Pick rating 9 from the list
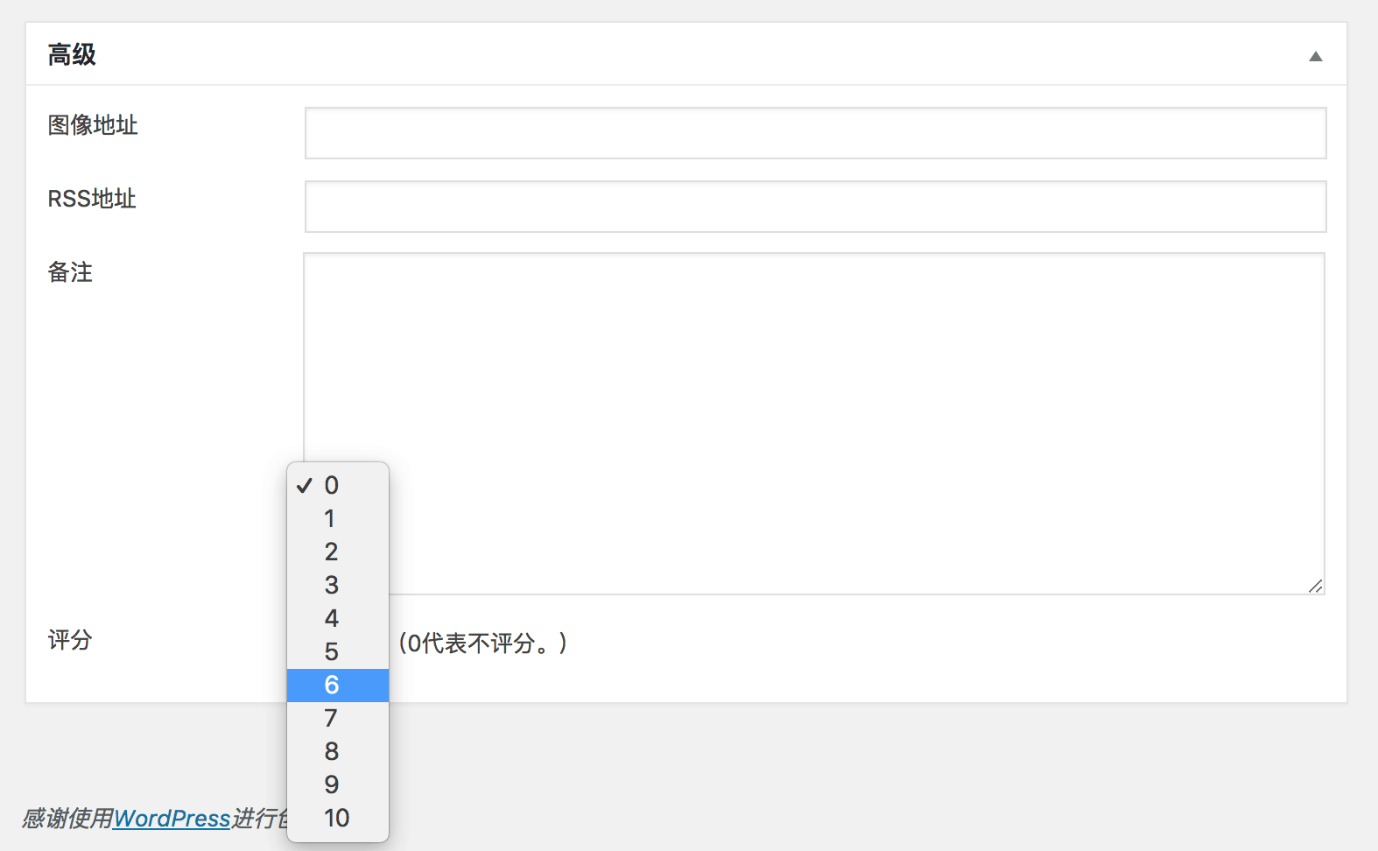1378x851 pixels. pyautogui.click(x=338, y=784)
